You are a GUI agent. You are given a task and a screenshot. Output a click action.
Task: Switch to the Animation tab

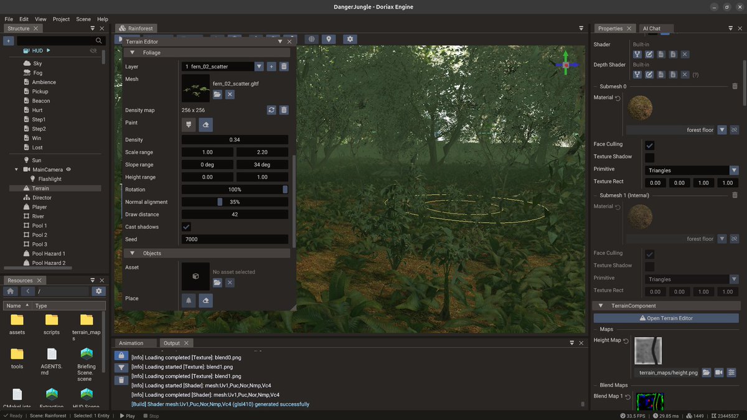(x=131, y=343)
